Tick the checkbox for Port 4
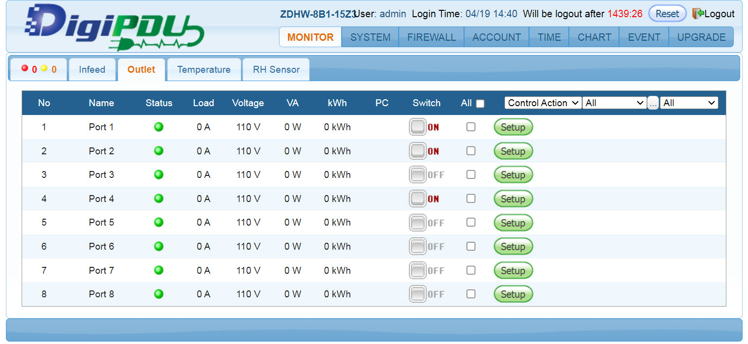Image resolution: width=748 pixels, height=344 pixels. click(471, 199)
